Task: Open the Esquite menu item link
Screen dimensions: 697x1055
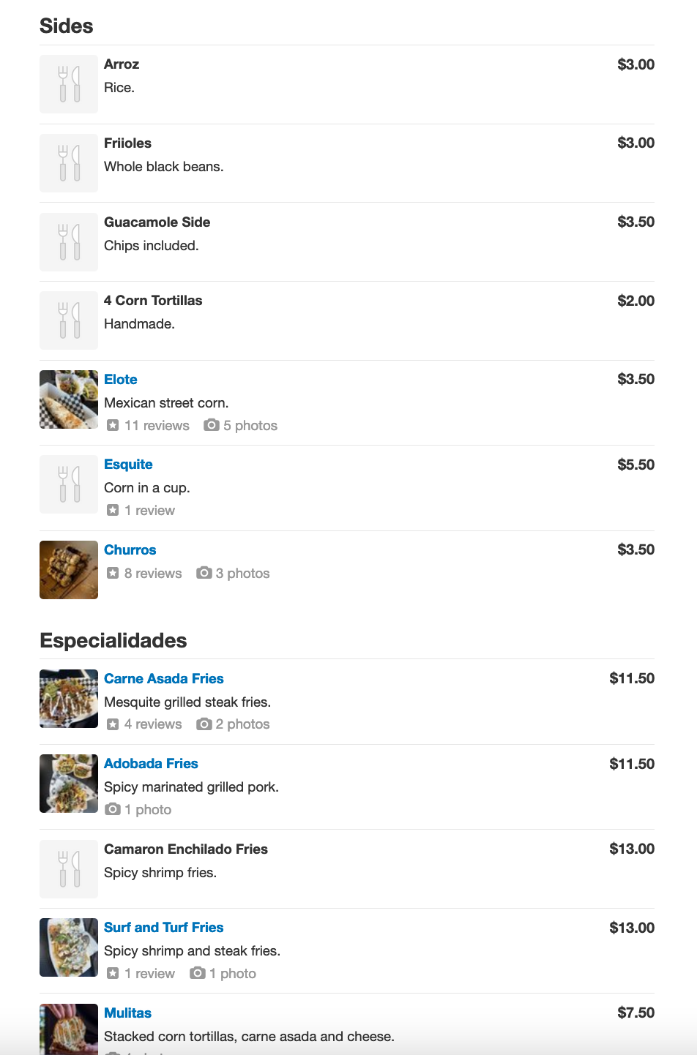Action: [x=128, y=465]
